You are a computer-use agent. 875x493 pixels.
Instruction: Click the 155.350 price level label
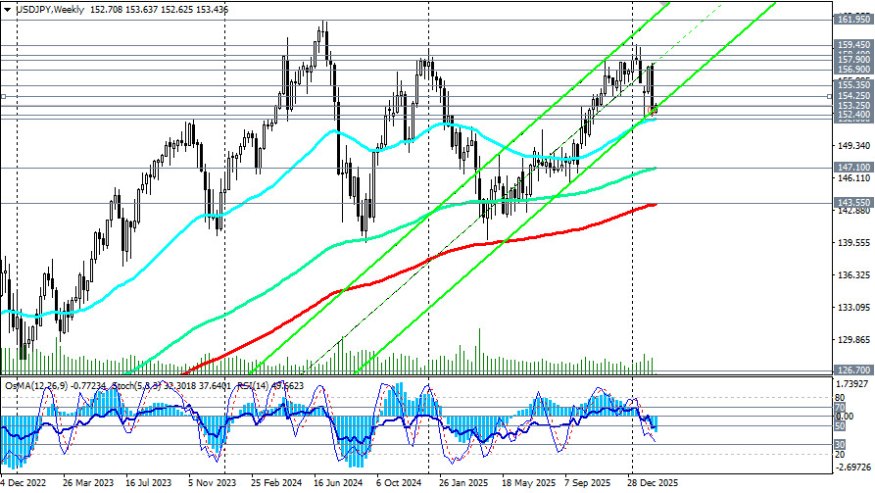850,85
